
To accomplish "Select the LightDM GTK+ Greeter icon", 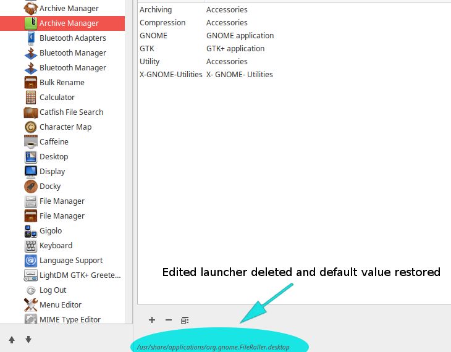I will coord(31,275).
